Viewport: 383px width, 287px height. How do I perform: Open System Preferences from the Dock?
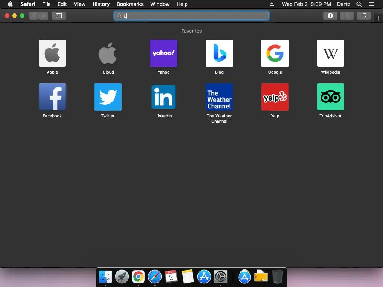click(x=221, y=277)
